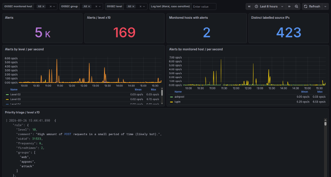Shift the time range backward
The image size is (331, 177).
click(249, 7)
